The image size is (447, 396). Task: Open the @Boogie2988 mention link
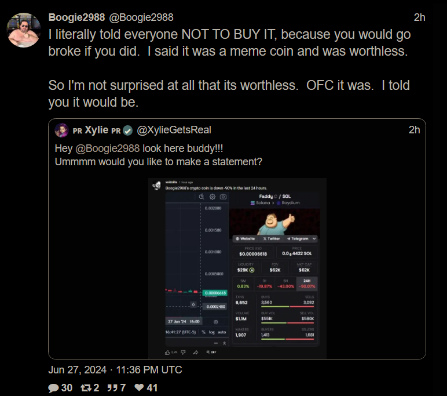[x=108, y=148]
